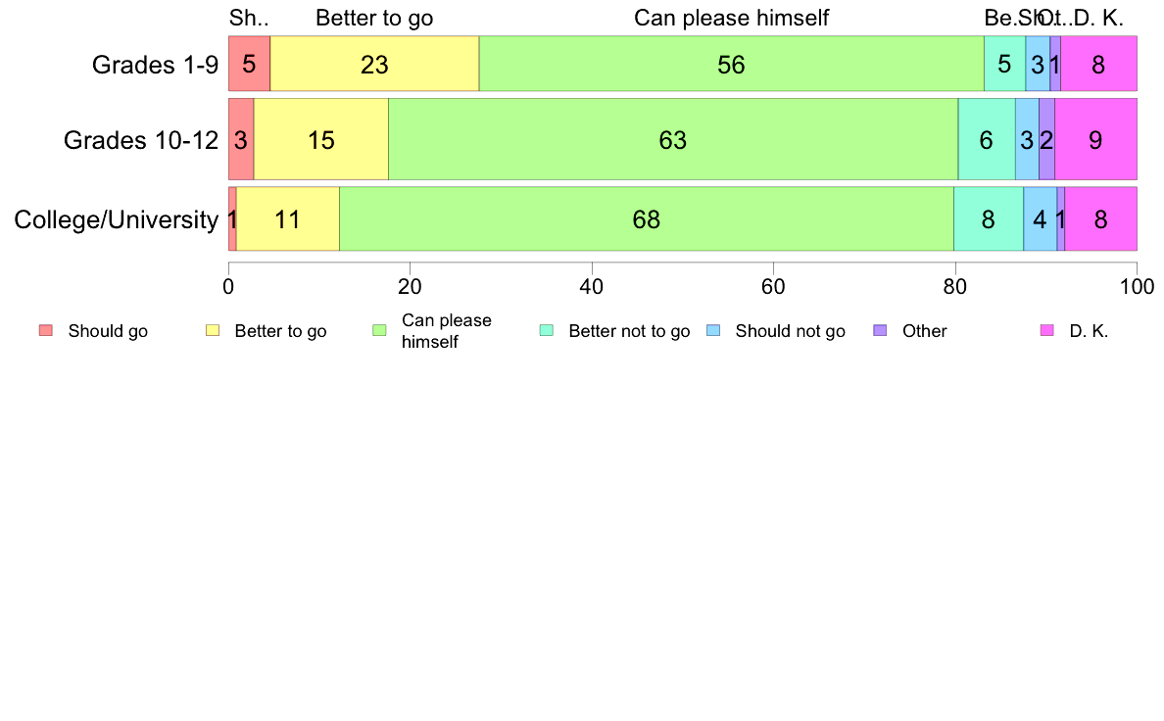The image size is (1164, 721).
Task: Select the Grades 1-9 row label
Action: (x=155, y=65)
